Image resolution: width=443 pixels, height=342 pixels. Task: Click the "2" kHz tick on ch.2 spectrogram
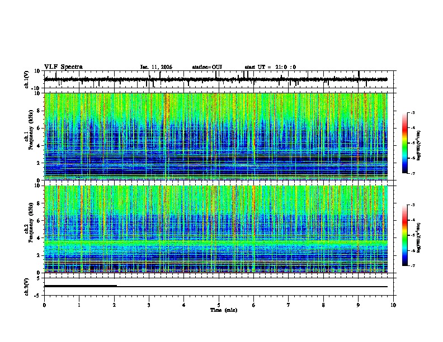tap(39, 255)
